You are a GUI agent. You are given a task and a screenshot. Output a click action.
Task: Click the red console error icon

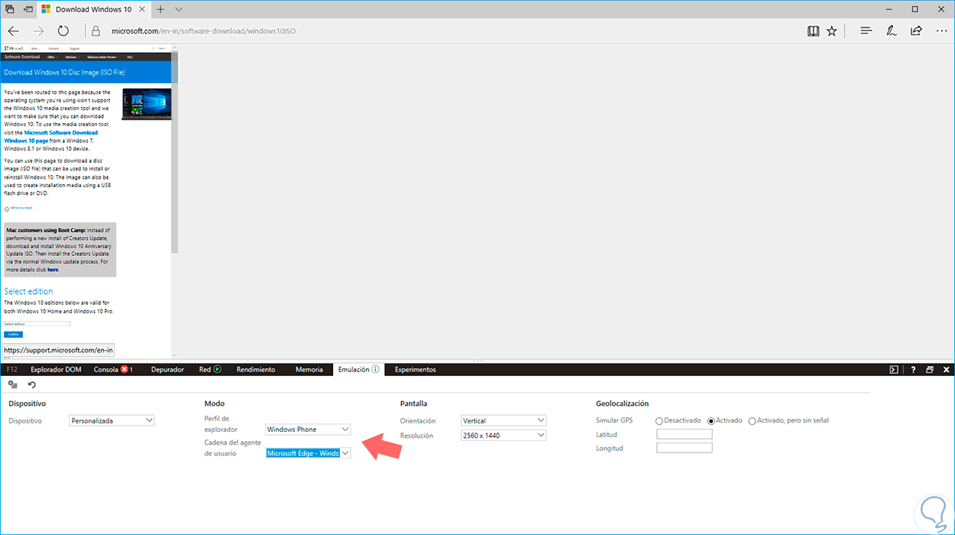point(124,369)
